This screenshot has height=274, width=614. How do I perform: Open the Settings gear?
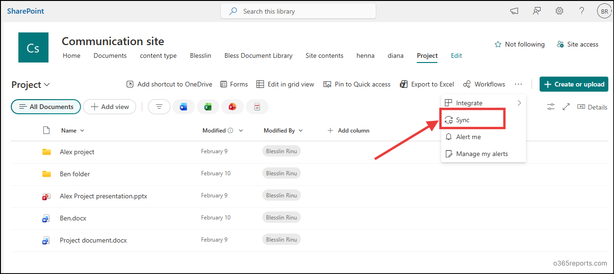(559, 10)
